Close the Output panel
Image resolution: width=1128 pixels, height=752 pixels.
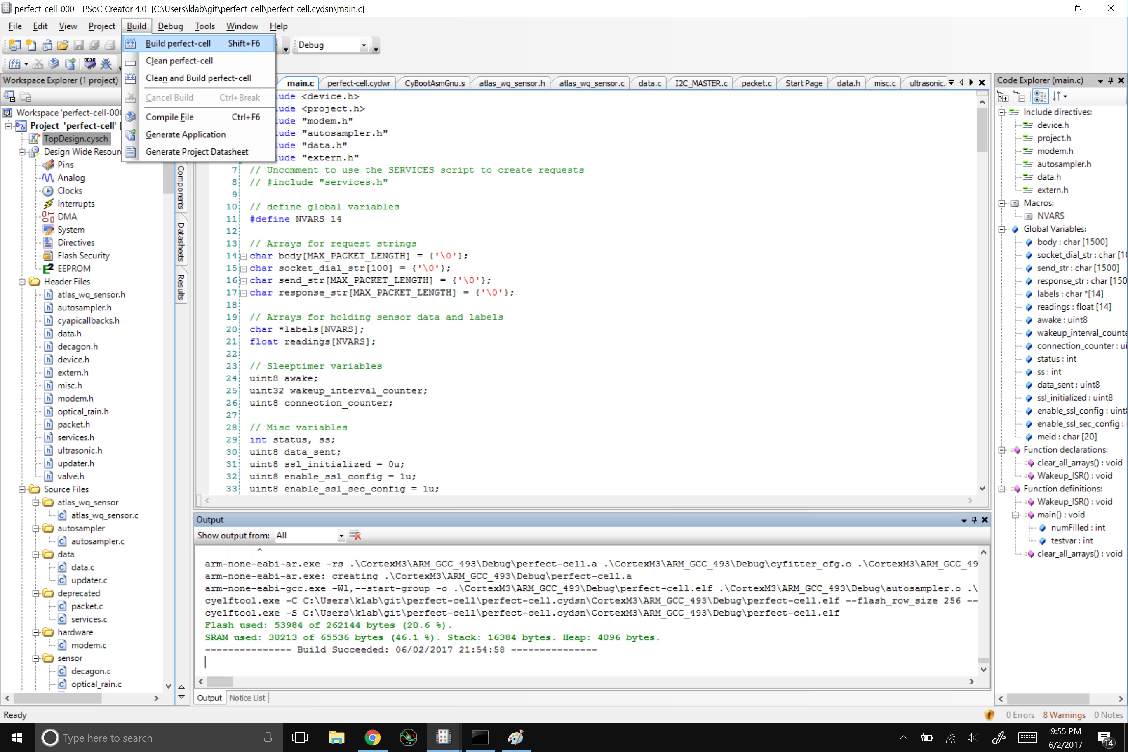[x=985, y=519]
